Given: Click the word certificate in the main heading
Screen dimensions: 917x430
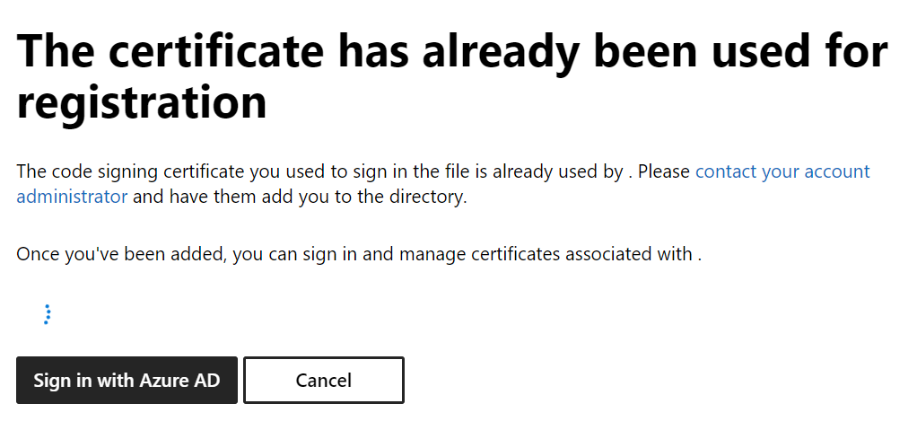Looking at the screenshot, I should click(216, 51).
